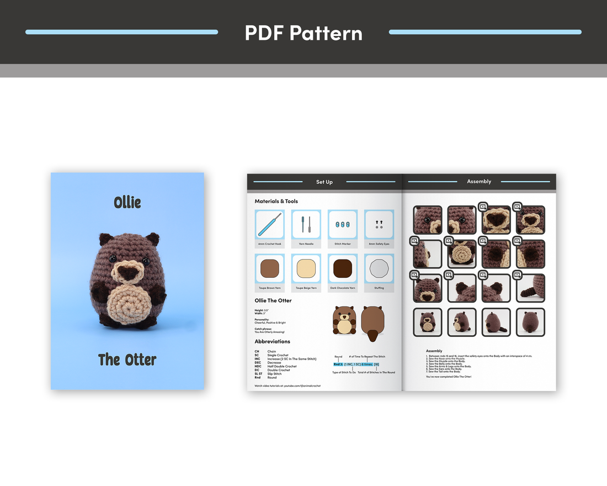The width and height of the screenshot is (607, 486).
Task: Pick the Toupe Brown Yarn swatch
Action: coord(269,269)
